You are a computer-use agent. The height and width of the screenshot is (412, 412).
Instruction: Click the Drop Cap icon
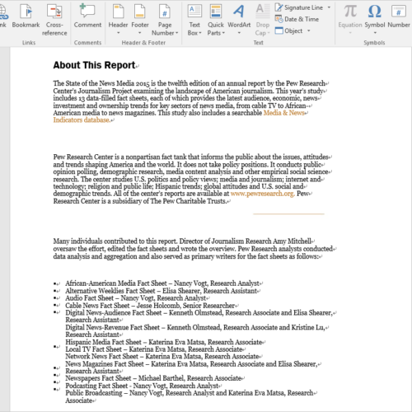[x=263, y=11]
